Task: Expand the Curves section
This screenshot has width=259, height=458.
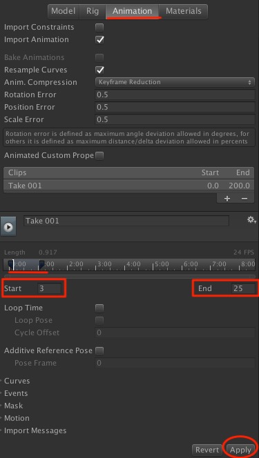Action: pos(17,381)
